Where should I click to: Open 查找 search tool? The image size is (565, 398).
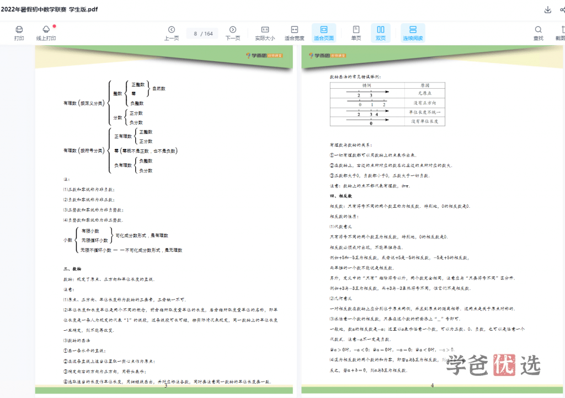(539, 33)
